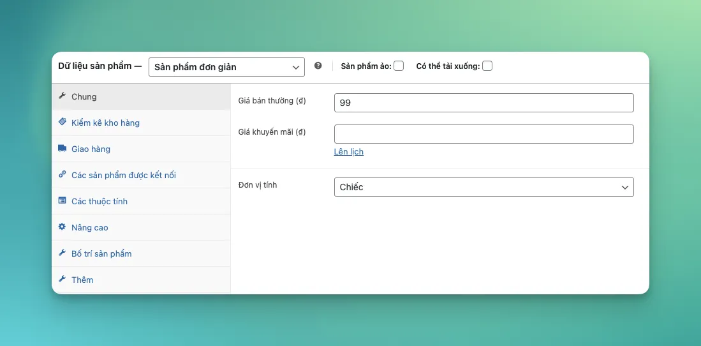The image size is (701, 346).
Task: Tick the Có thể tải xuống checkbox
Action: coord(487,66)
